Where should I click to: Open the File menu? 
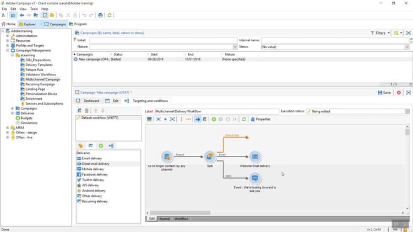click(x=4, y=9)
